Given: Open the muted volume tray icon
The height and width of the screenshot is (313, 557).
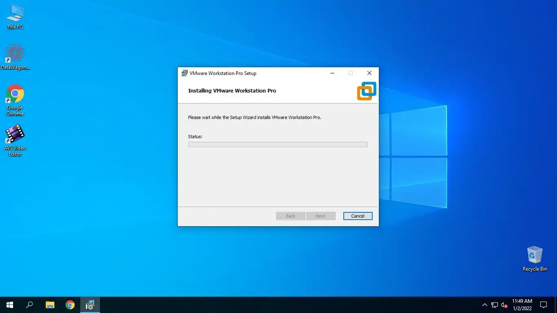Looking at the screenshot, I should pyautogui.click(x=504, y=305).
